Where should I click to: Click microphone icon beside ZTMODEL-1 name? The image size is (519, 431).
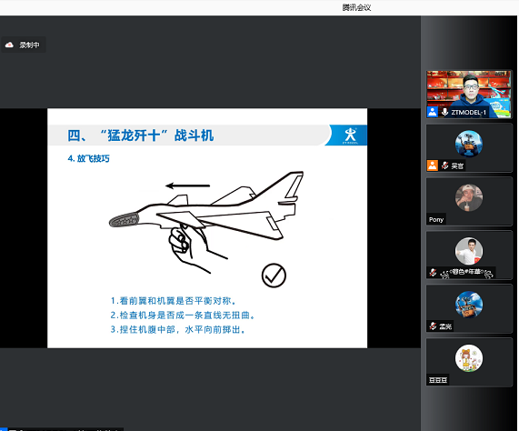pos(444,112)
